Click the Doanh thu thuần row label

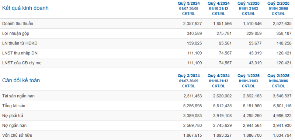click(x=17, y=24)
